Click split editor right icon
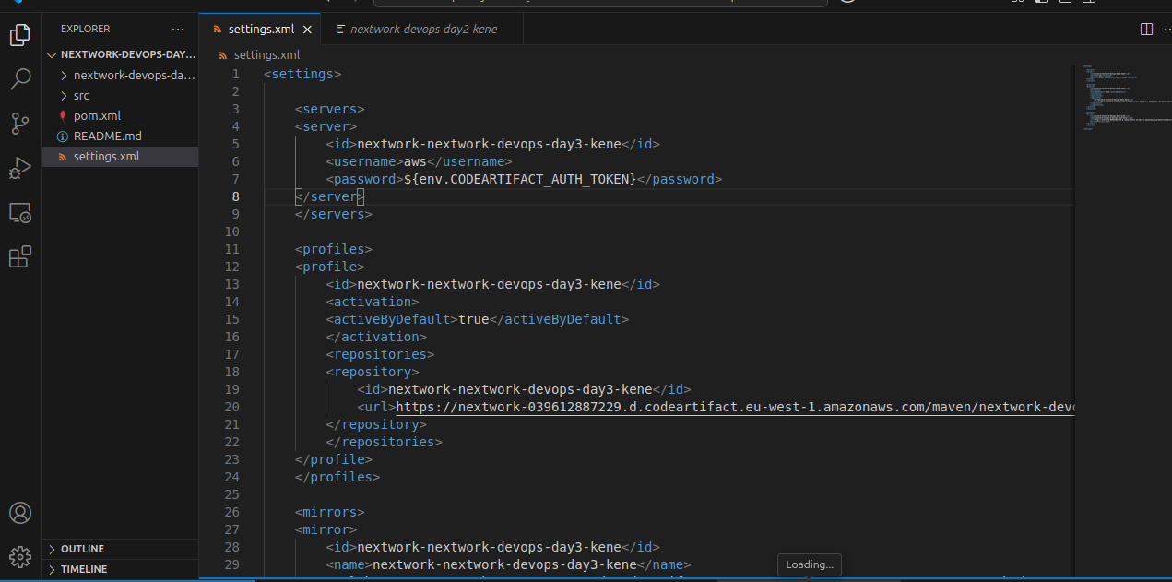 [1146, 29]
